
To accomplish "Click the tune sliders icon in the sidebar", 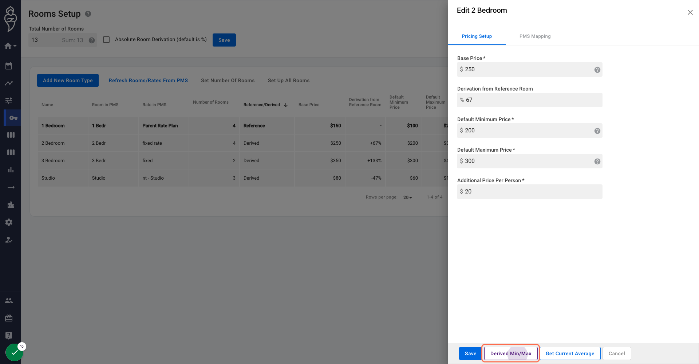I will click(9, 101).
